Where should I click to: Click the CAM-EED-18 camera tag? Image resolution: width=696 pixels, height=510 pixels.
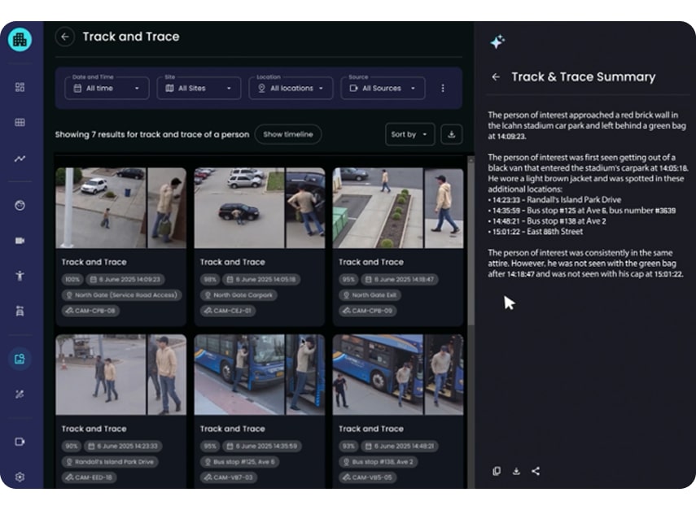(x=89, y=477)
